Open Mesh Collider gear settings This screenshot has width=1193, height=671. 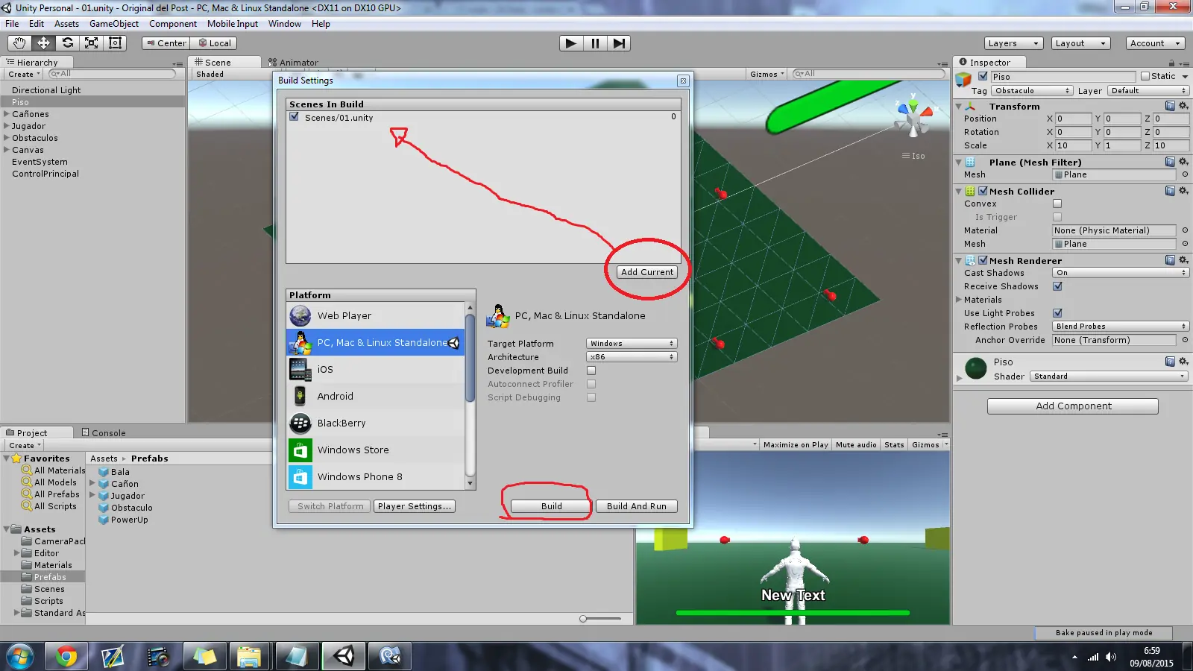pyautogui.click(x=1183, y=192)
